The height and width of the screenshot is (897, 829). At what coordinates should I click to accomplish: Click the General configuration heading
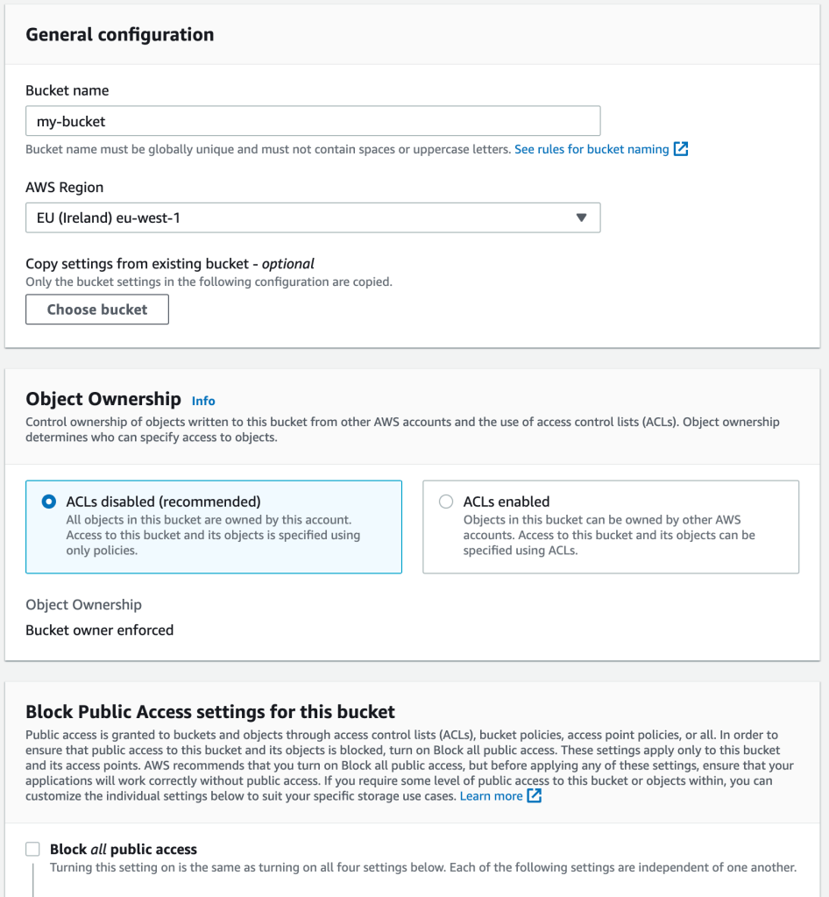coord(120,35)
